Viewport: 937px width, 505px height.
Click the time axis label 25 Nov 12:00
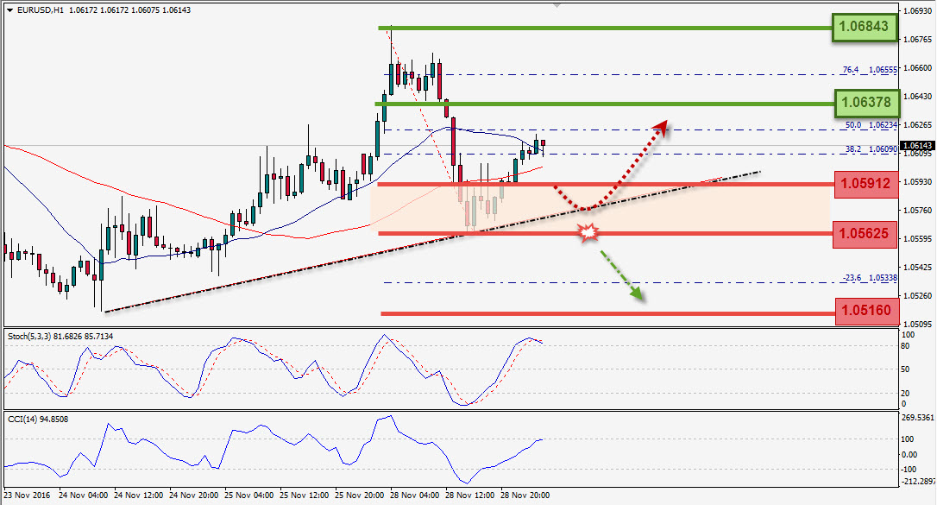[305, 496]
